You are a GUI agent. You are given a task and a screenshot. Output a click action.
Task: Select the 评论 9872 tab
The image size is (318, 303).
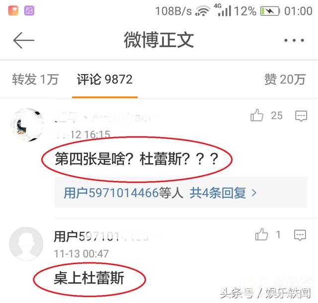105,79
